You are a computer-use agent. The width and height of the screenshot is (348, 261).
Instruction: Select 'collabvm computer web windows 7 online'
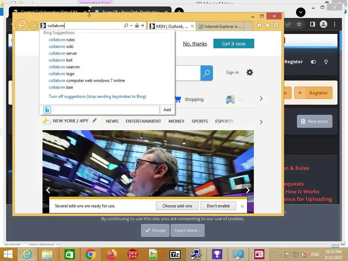click(x=87, y=81)
